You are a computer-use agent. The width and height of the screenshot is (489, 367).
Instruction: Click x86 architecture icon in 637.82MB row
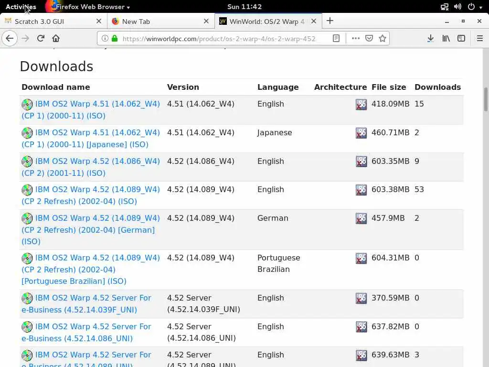[x=361, y=327]
